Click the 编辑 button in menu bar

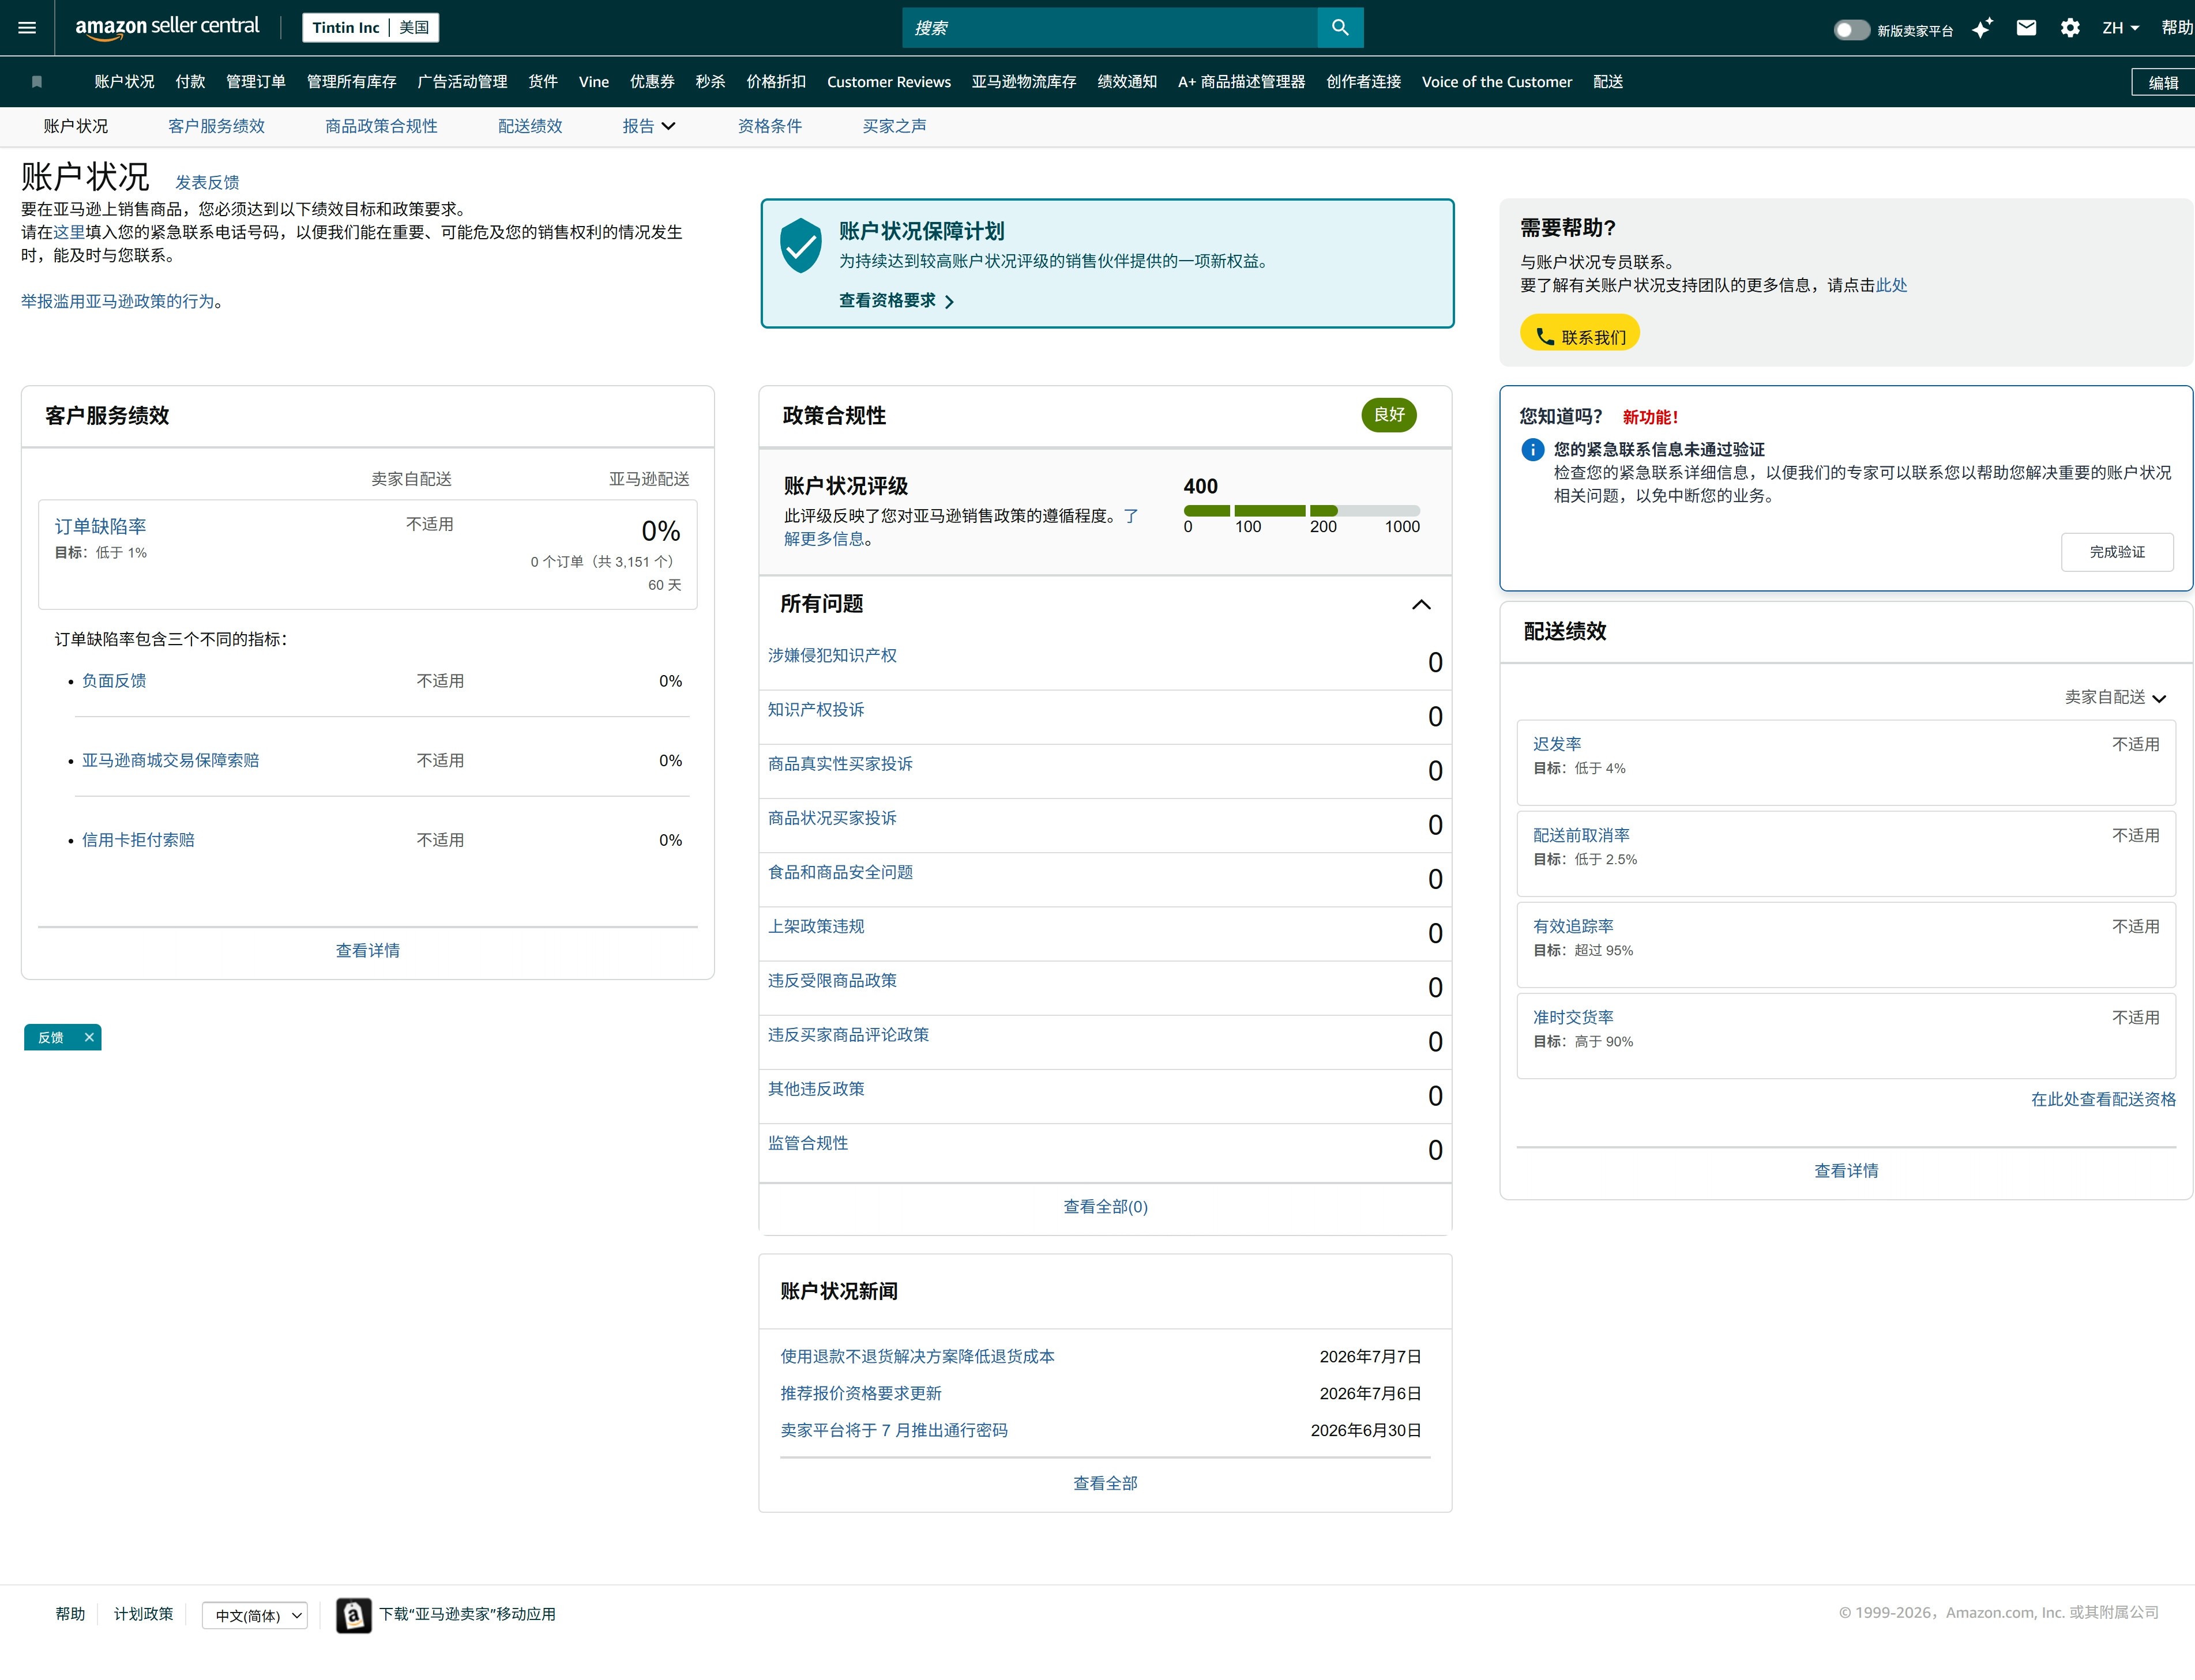[2163, 83]
